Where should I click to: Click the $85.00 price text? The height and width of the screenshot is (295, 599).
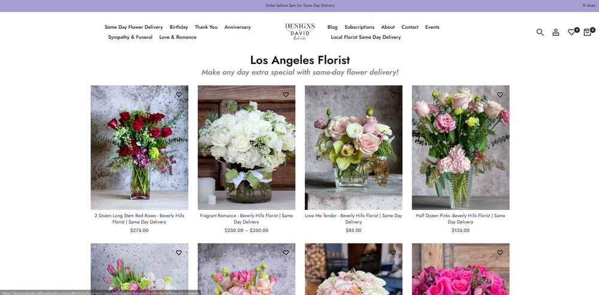pyautogui.click(x=353, y=230)
